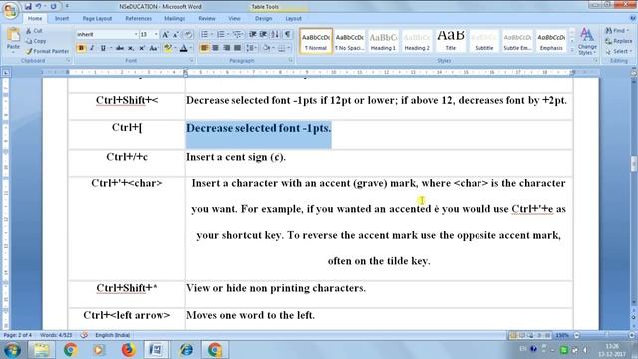Switch to Table Tools Design tab
The width and height of the screenshot is (638, 359).
pyautogui.click(x=263, y=18)
